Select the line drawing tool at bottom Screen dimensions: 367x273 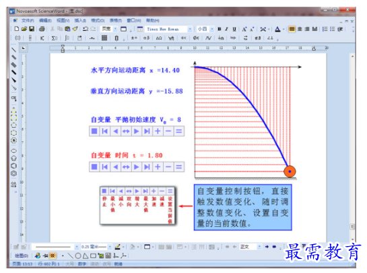click(x=70, y=256)
